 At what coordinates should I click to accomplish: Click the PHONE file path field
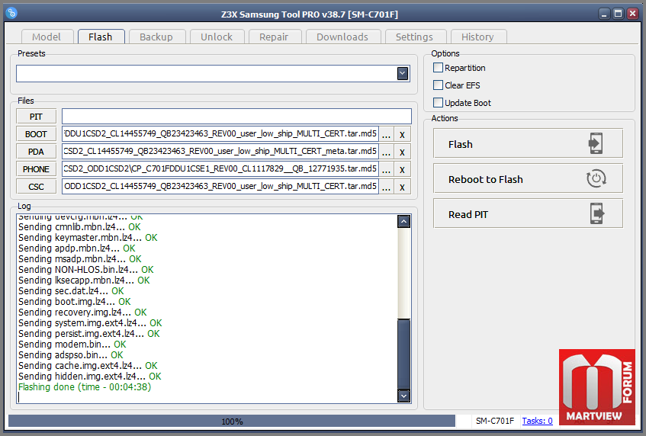(x=220, y=169)
